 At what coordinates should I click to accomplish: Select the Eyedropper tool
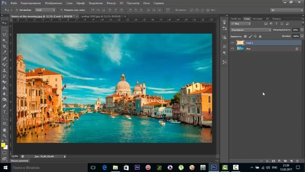tap(4, 52)
